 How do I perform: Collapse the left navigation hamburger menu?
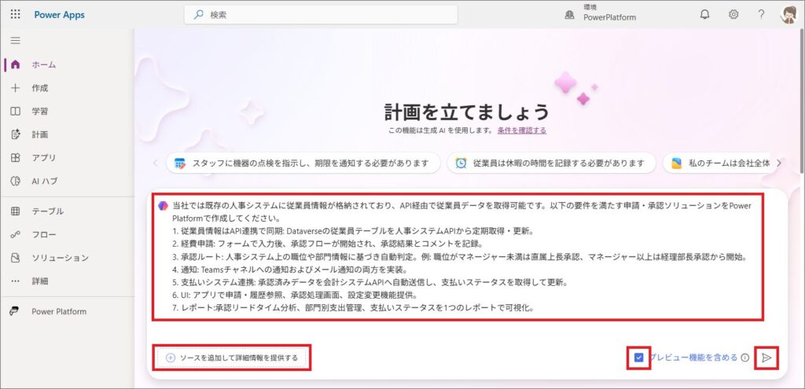click(x=16, y=41)
